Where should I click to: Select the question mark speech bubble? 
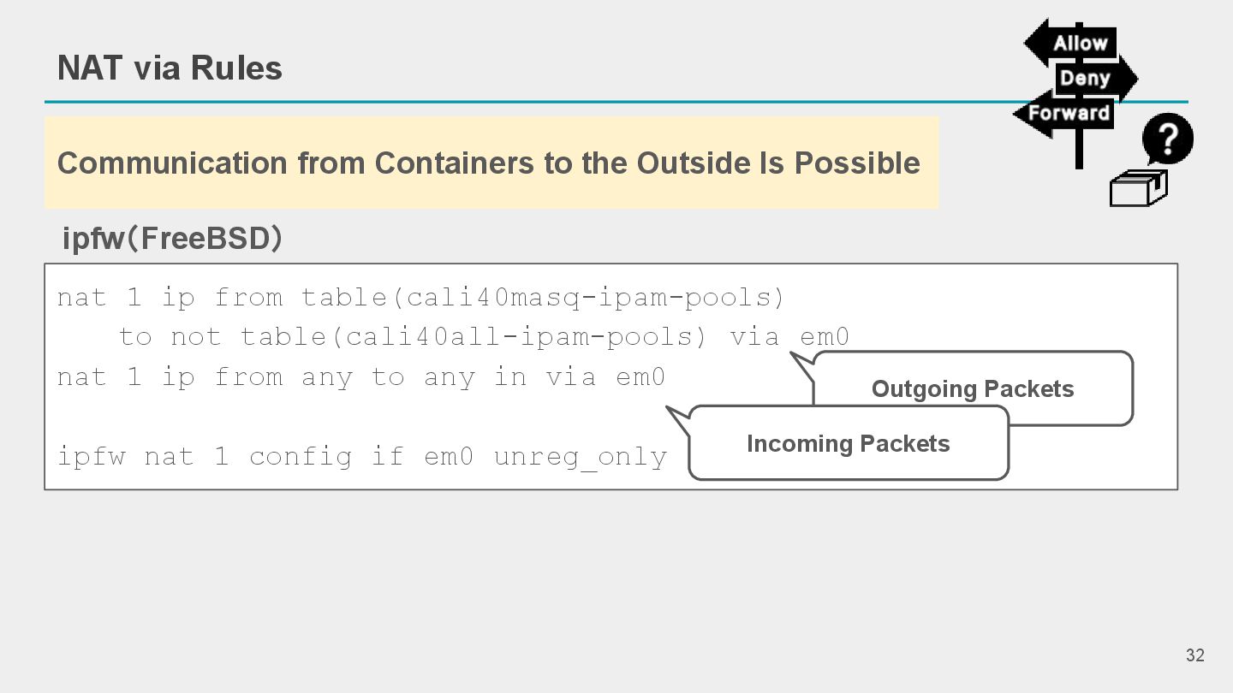tap(1168, 139)
